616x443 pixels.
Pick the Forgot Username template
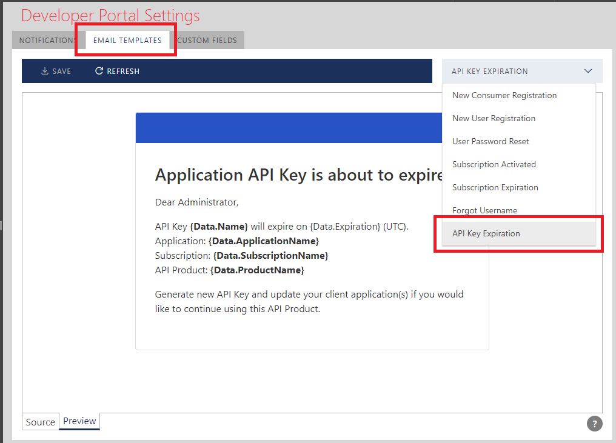point(484,210)
